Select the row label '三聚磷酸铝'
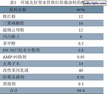The width and height of the screenshot is (107, 94). [13, 23]
